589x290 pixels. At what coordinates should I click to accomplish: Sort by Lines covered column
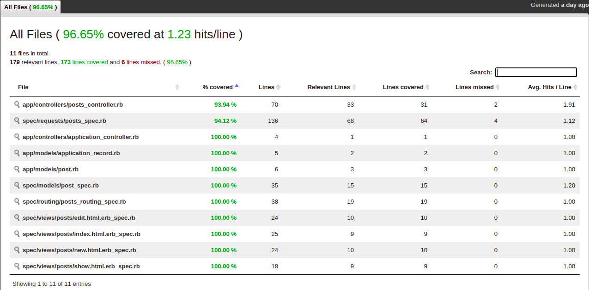(406, 87)
